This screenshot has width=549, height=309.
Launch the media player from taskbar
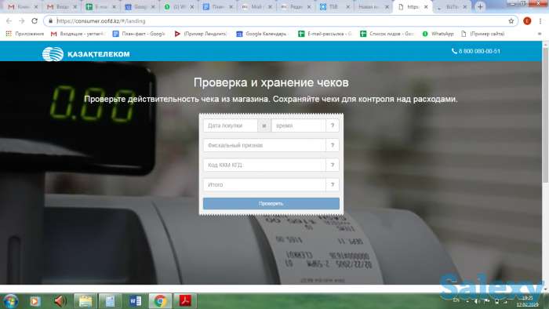(x=35, y=301)
